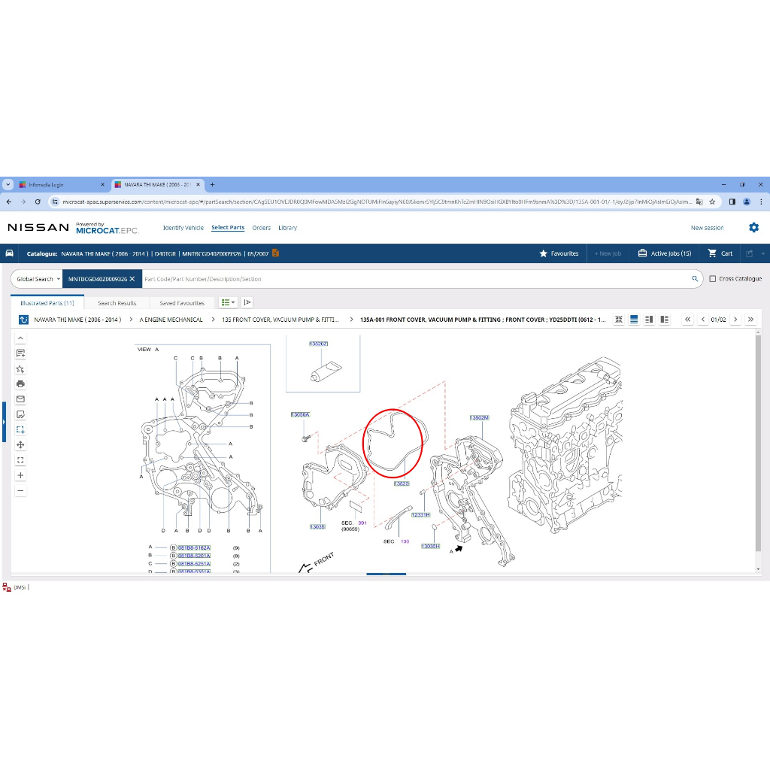This screenshot has width=770, height=770.
Task: Activate the area selection zoom tool
Action: (x=20, y=430)
